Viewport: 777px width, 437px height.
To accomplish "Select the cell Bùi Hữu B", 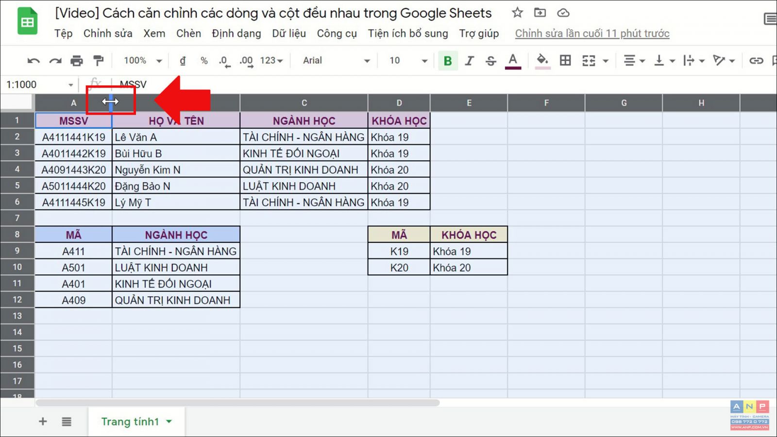I will pos(176,153).
